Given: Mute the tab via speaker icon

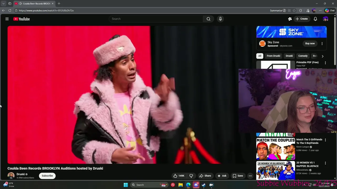Looking at the screenshot, I should point(20,4).
